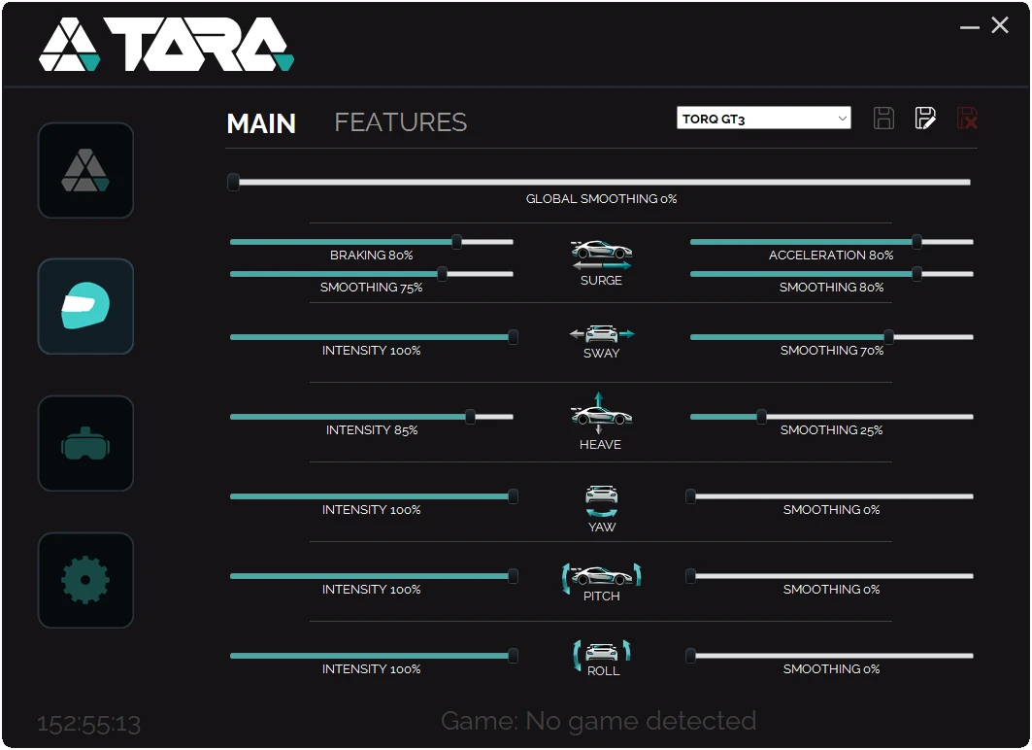Viewport: 1032px width, 750px height.
Task: Click the Sway car icon
Action: 602,334
